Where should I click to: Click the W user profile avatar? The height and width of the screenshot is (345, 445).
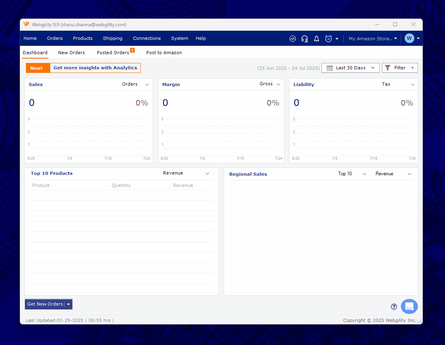pos(409,38)
